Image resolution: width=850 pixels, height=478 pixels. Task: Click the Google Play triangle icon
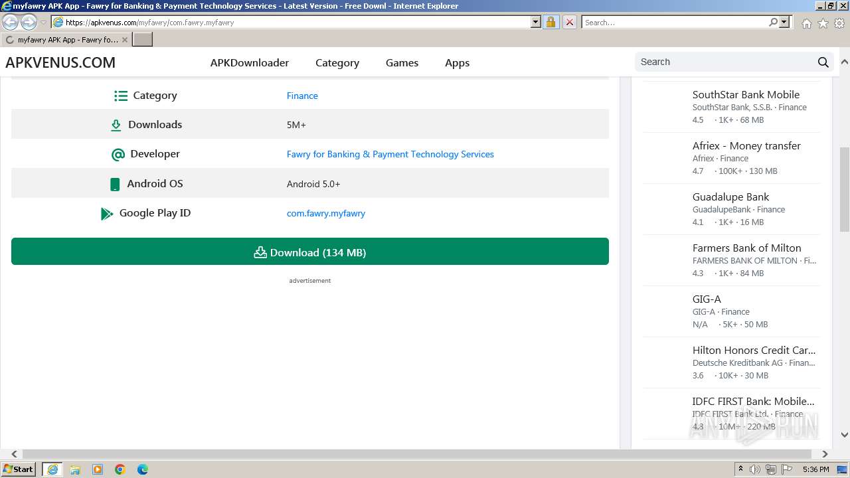click(107, 214)
